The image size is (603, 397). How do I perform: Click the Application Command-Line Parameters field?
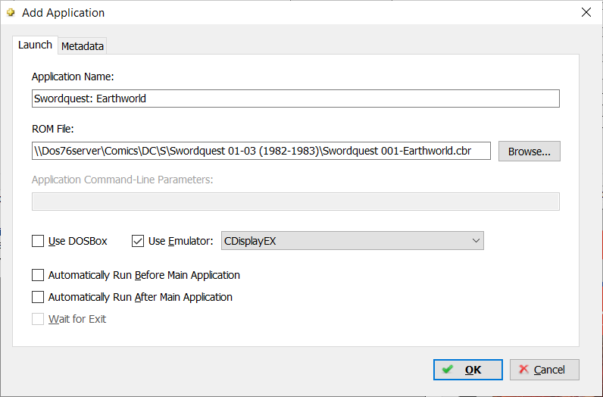[x=295, y=202]
